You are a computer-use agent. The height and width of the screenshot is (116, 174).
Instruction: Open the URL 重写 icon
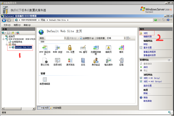[83, 49]
